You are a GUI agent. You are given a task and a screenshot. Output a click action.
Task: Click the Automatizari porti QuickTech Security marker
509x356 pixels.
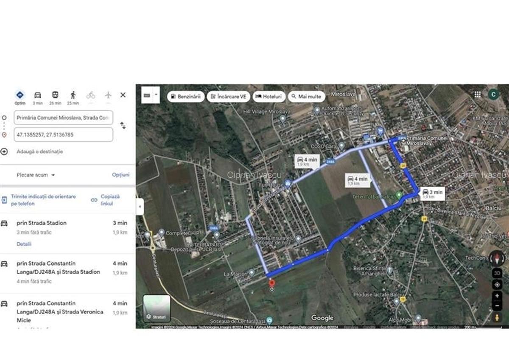[316, 110]
